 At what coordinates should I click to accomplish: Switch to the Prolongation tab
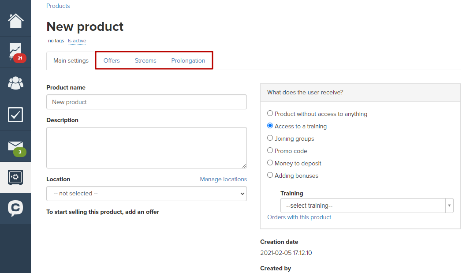[x=188, y=60]
